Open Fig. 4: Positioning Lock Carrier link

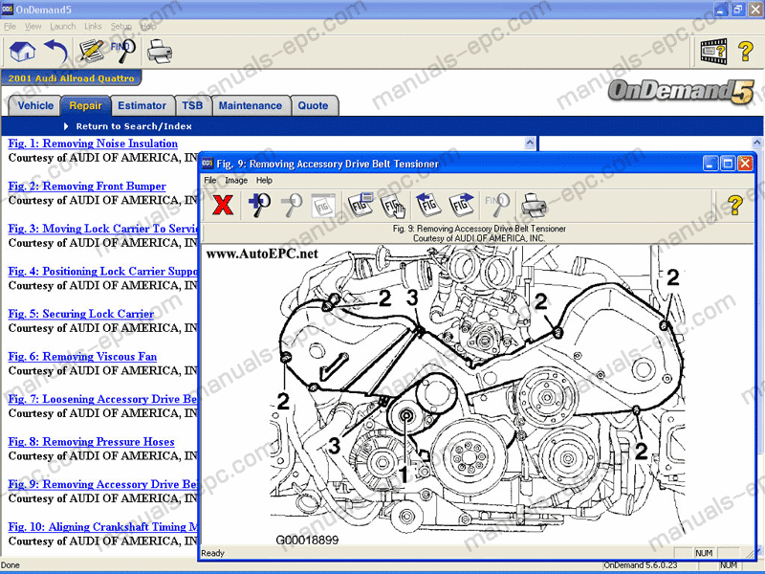click(x=102, y=272)
